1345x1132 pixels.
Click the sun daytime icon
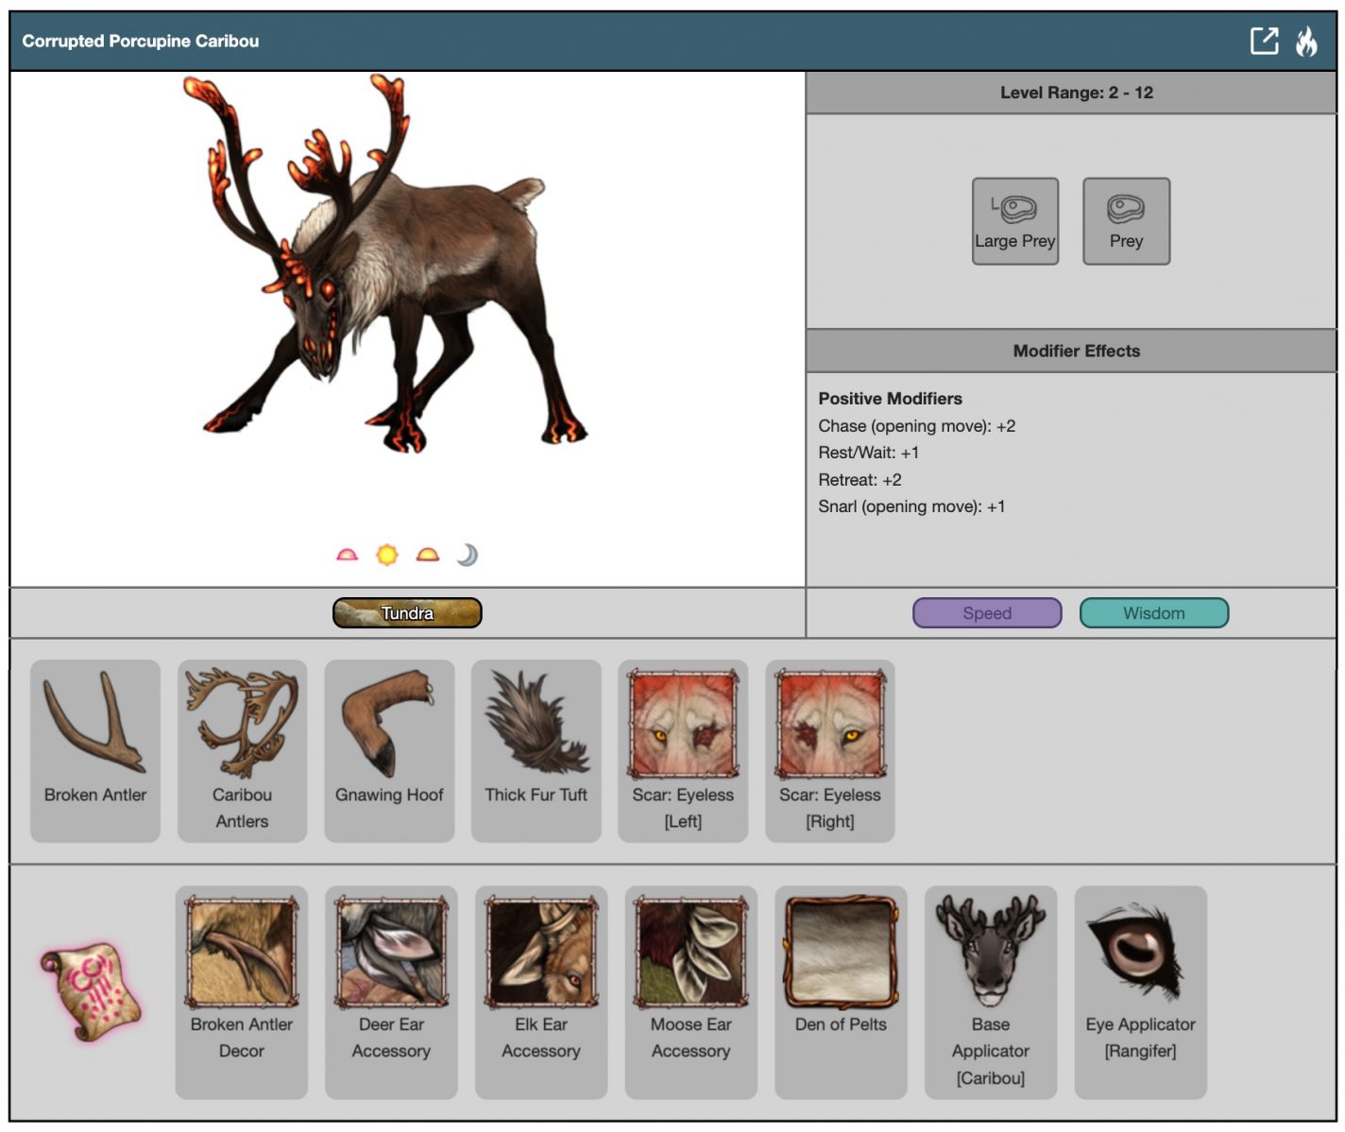coord(387,555)
